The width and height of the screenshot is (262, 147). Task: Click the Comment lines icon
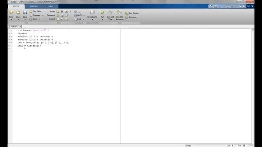point(58,16)
